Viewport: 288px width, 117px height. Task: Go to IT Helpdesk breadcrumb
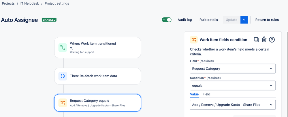click(30, 3)
